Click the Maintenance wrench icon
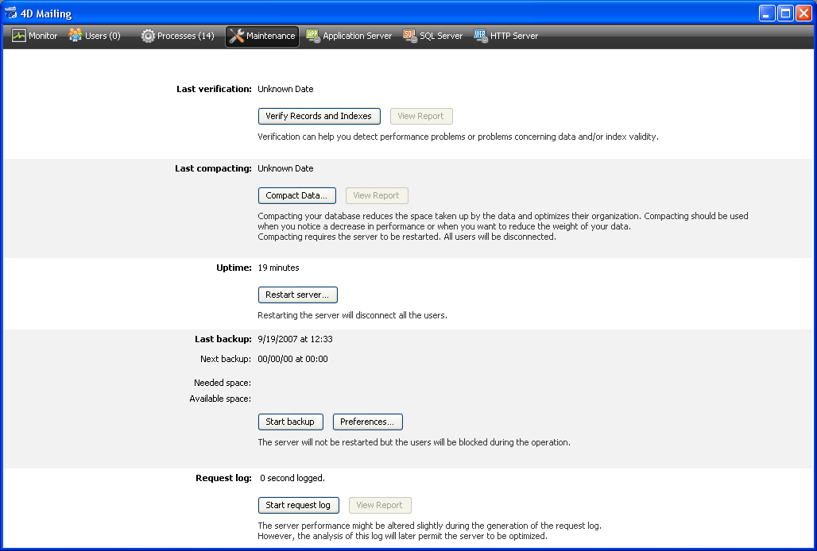The height and width of the screenshot is (551, 817). click(237, 36)
